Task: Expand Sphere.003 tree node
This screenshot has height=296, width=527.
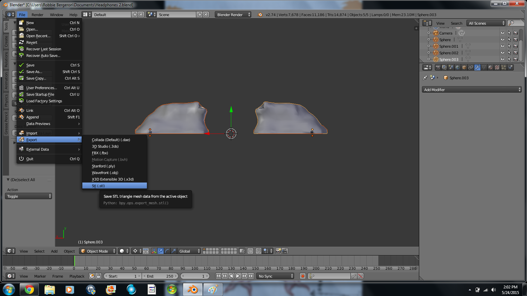Action: point(429,59)
